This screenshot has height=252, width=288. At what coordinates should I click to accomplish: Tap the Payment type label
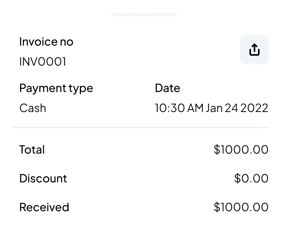(56, 88)
